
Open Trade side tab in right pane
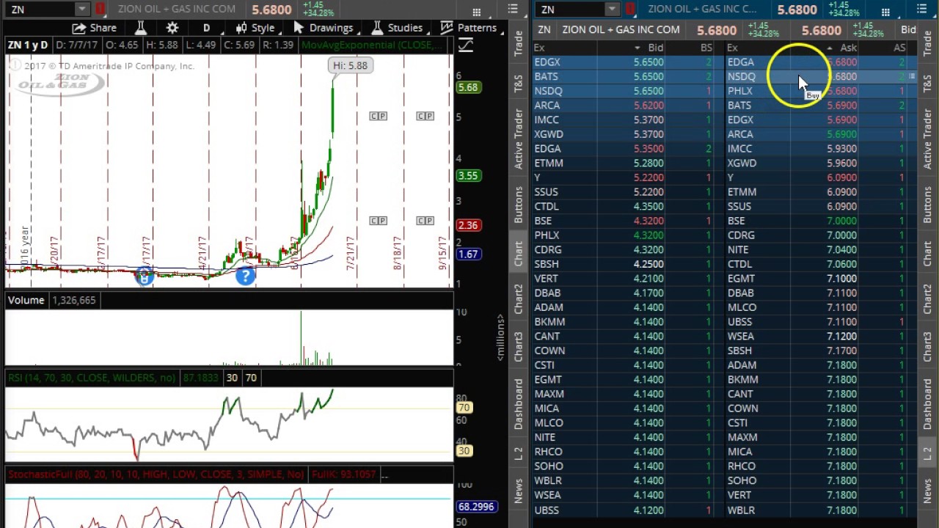[928, 43]
